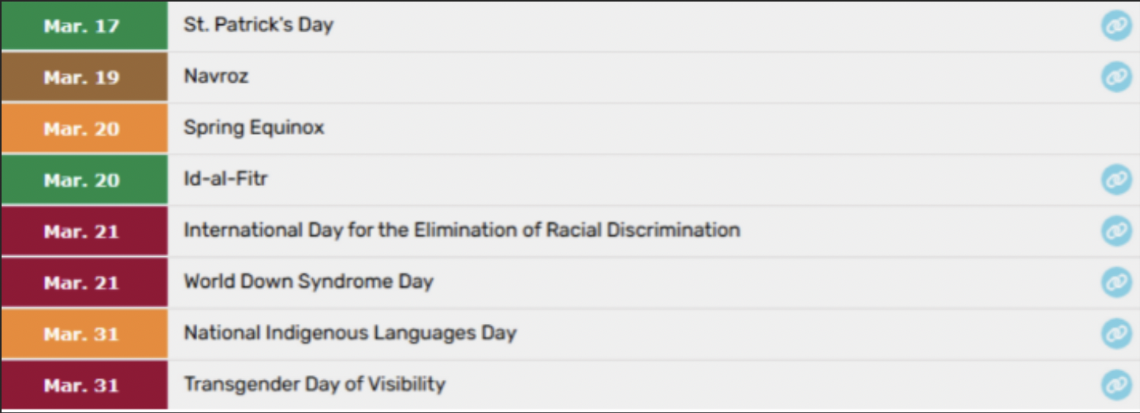The width and height of the screenshot is (1140, 413).
Task: Click the National Indigenous Languages Day text
Action: click(x=350, y=333)
